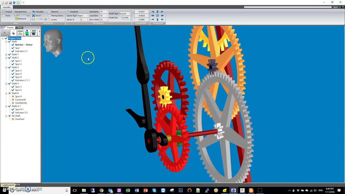Viewport: 345px width, 194px height.
Task: Toggle visibility check for Spur-8
Action: point(13,77)
